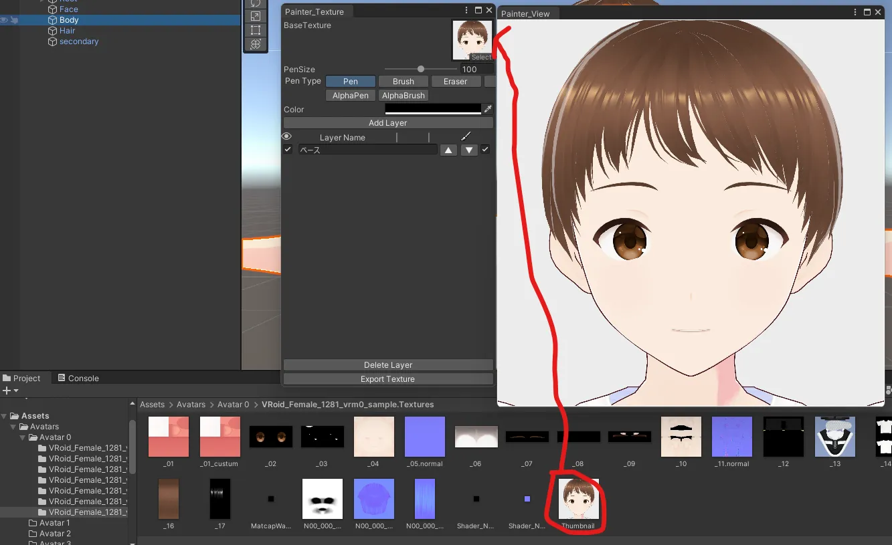Screen dimensions: 892x545
Task: Move ベース layer up with arrow
Action: pyautogui.click(x=448, y=150)
